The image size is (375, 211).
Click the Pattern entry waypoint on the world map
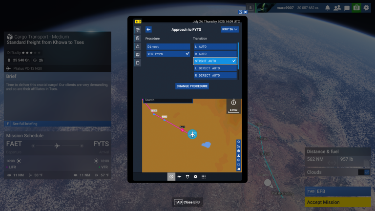click(268, 175)
